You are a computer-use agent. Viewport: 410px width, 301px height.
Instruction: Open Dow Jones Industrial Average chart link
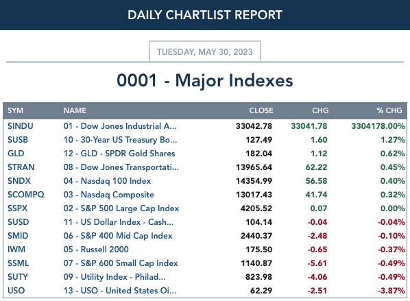(x=120, y=126)
